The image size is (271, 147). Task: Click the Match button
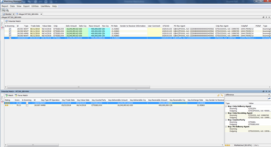tap(9, 95)
